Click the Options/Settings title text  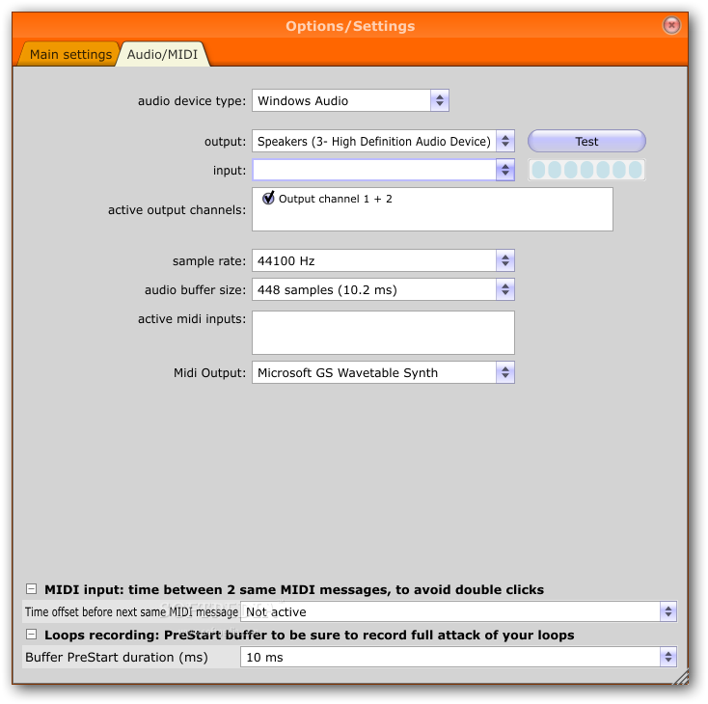(350, 26)
